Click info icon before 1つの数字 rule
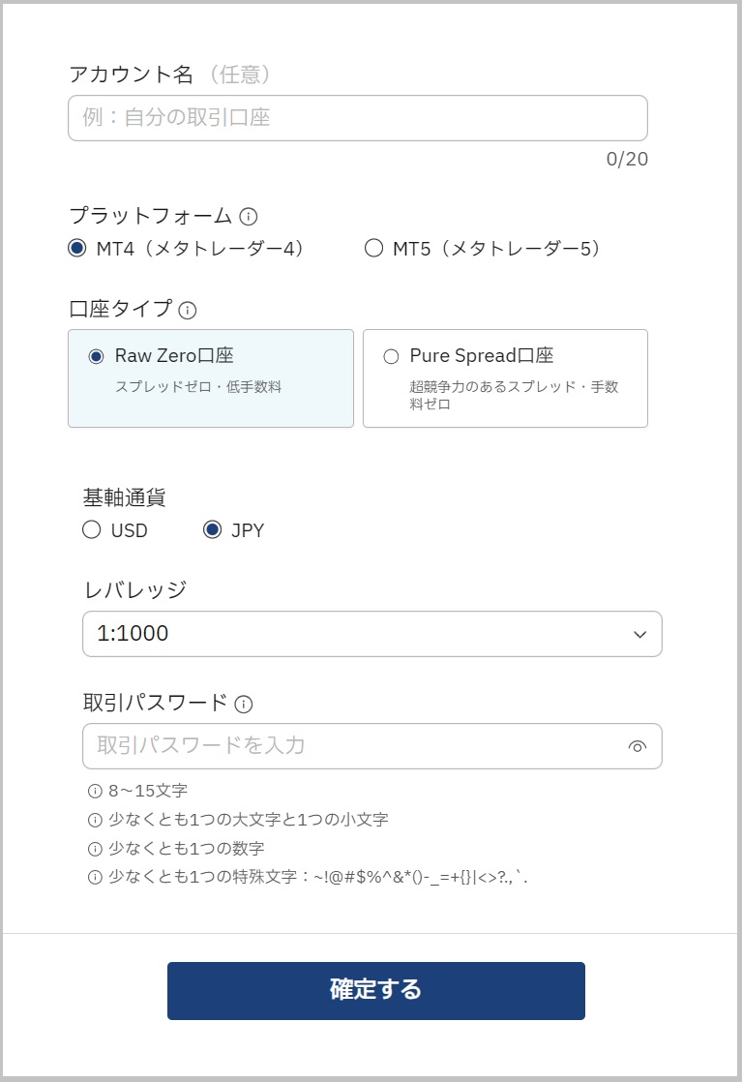Image resolution: width=742 pixels, height=1082 pixels. point(95,849)
